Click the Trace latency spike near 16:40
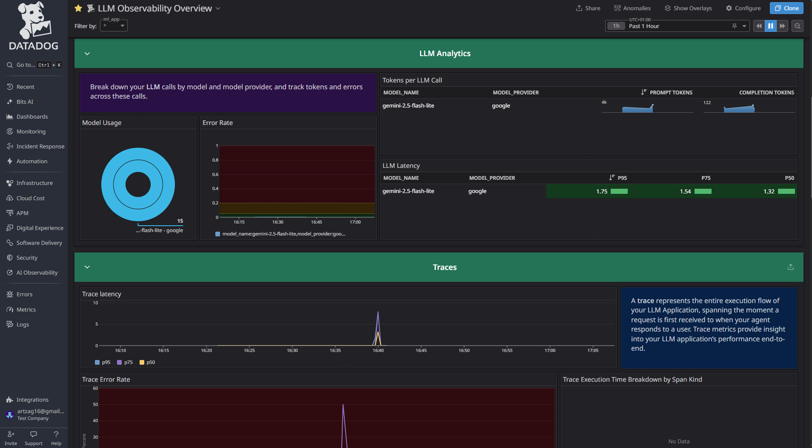 (378, 328)
